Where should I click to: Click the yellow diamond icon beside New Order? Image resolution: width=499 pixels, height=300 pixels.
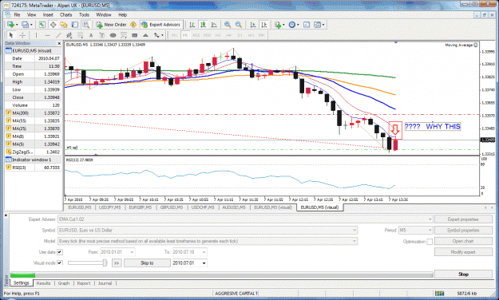click(133, 25)
